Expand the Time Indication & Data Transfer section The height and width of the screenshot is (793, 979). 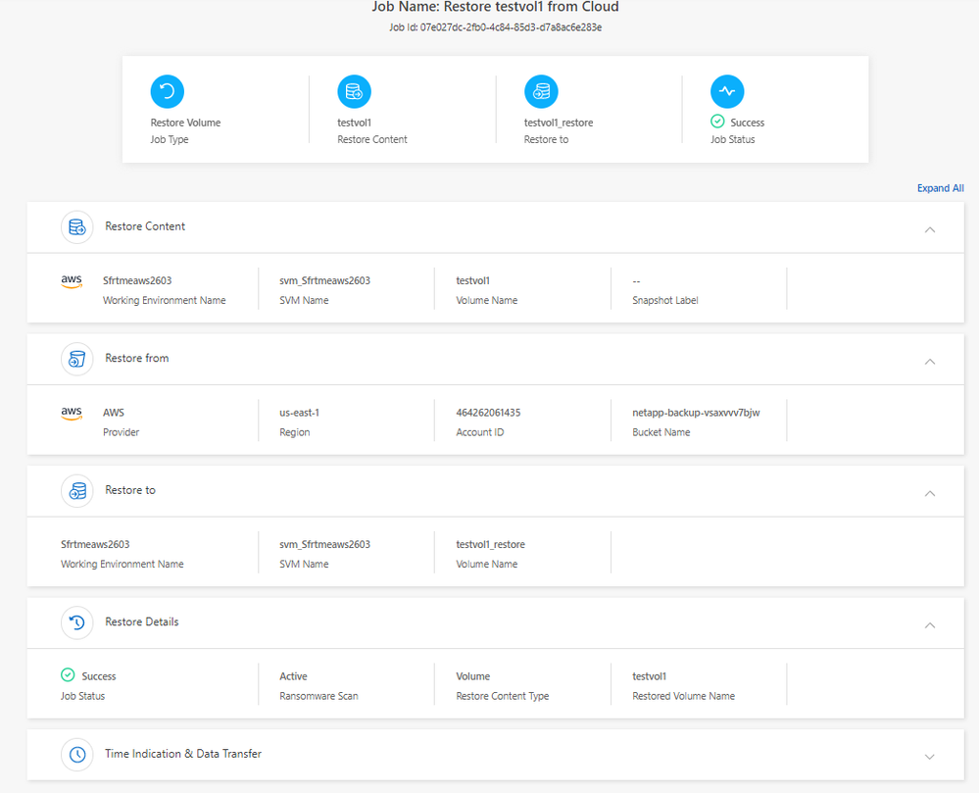coord(930,757)
